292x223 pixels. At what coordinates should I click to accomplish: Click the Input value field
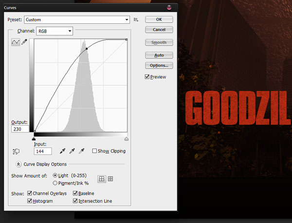[x=43, y=151]
